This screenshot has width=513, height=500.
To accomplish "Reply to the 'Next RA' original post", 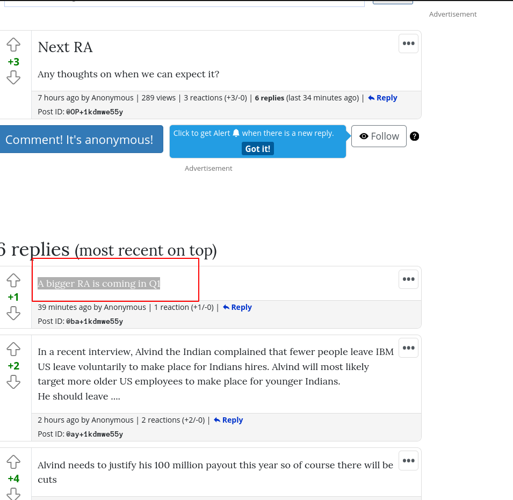I will tap(382, 98).
